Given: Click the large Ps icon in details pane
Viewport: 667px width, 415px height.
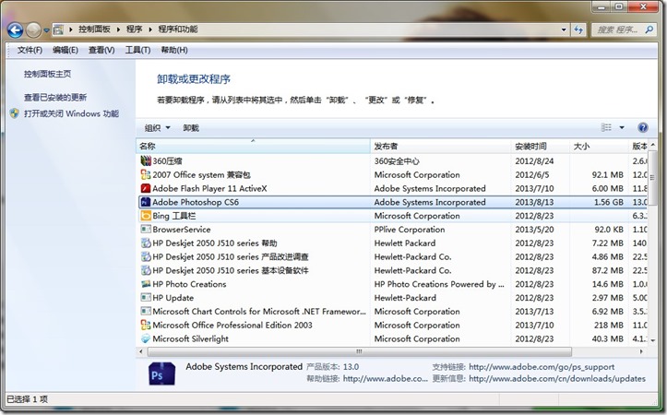Looking at the screenshot, I should [x=161, y=373].
